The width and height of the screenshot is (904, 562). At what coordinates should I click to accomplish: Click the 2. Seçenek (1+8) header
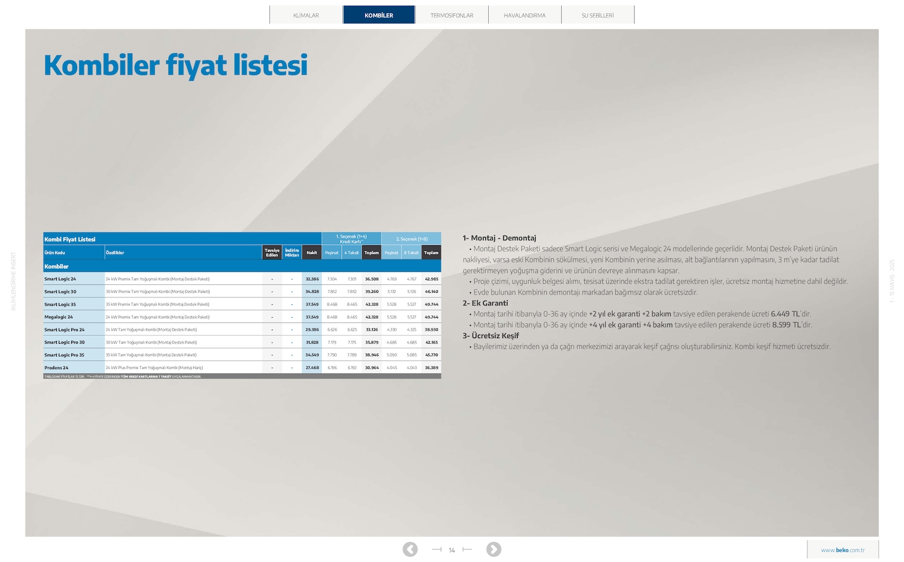(x=412, y=239)
